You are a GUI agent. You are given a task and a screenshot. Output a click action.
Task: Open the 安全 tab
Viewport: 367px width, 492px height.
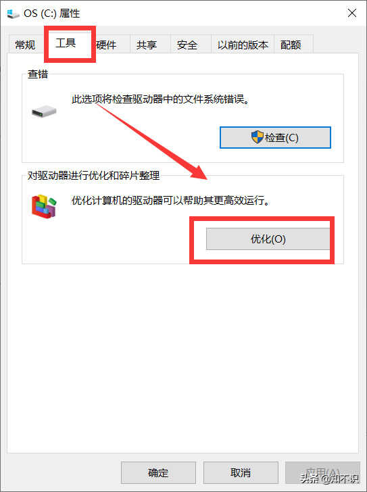(187, 45)
